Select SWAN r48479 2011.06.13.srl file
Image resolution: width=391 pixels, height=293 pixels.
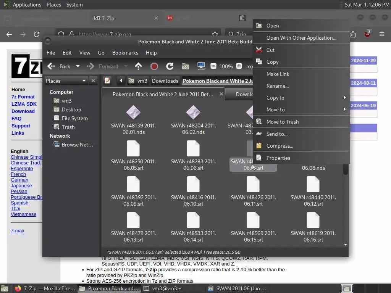[x=133, y=227]
